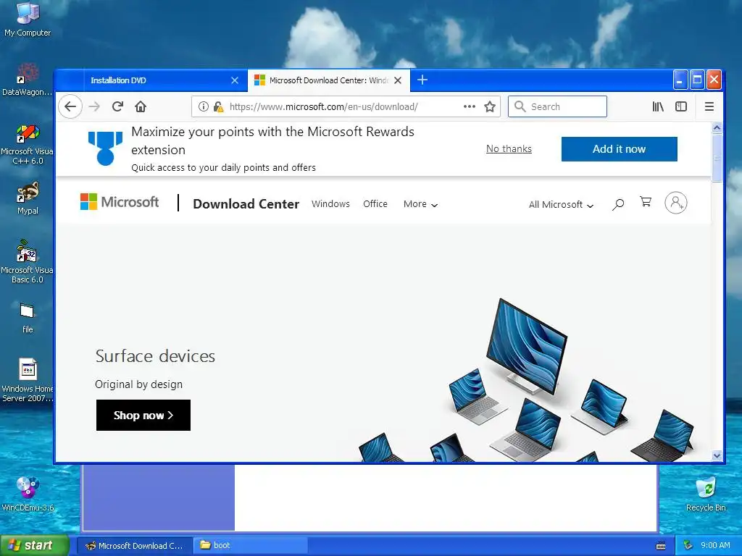The width and height of the screenshot is (742, 556).
Task: Select the Mypal desktop shortcut
Action: pyautogui.click(x=28, y=198)
